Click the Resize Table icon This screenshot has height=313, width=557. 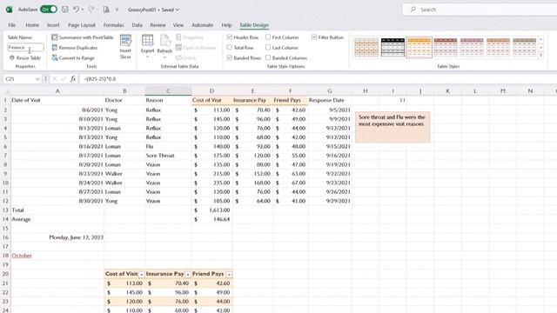[12, 58]
